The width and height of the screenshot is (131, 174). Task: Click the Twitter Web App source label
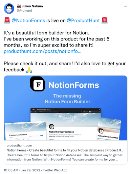55,170
